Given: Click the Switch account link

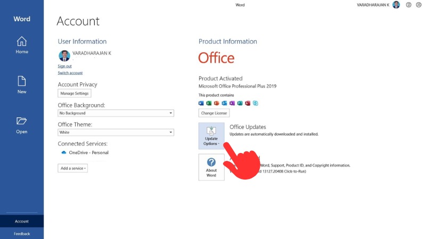Looking at the screenshot, I should pyautogui.click(x=70, y=73).
